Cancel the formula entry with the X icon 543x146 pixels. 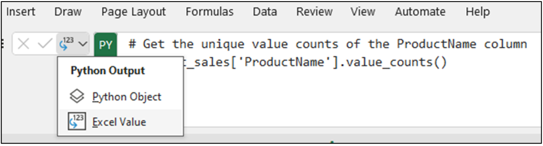[x=24, y=44]
